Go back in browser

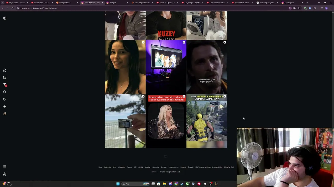[3, 8]
